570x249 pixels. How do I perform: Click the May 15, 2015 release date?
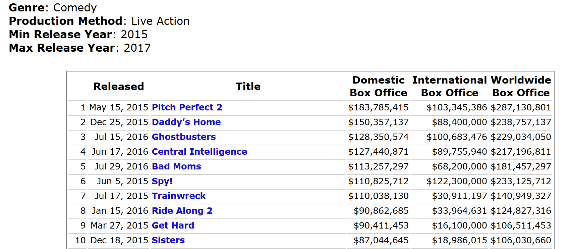119,107
